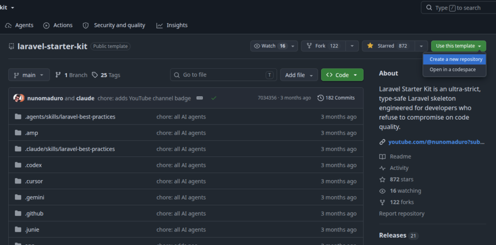View the 16 watching link
This screenshot has height=245, width=496.
(x=405, y=191)
